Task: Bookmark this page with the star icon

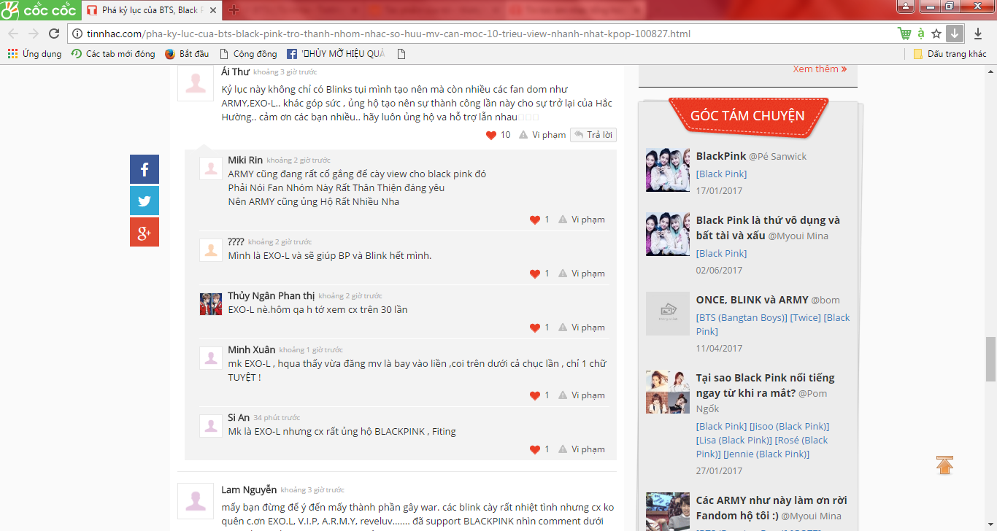Action: tap(936, 34)
